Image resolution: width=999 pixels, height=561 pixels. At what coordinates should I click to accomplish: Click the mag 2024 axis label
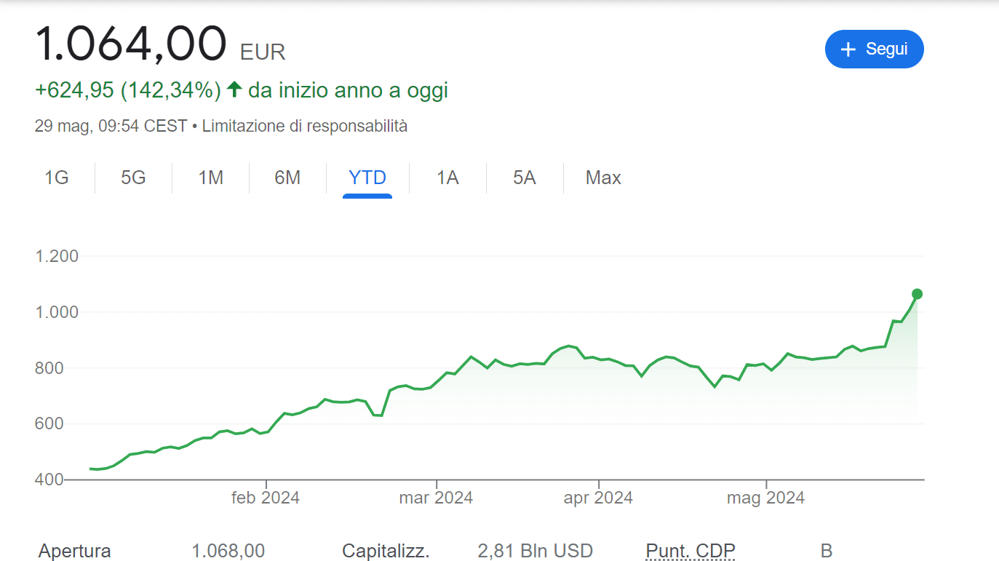765,498
